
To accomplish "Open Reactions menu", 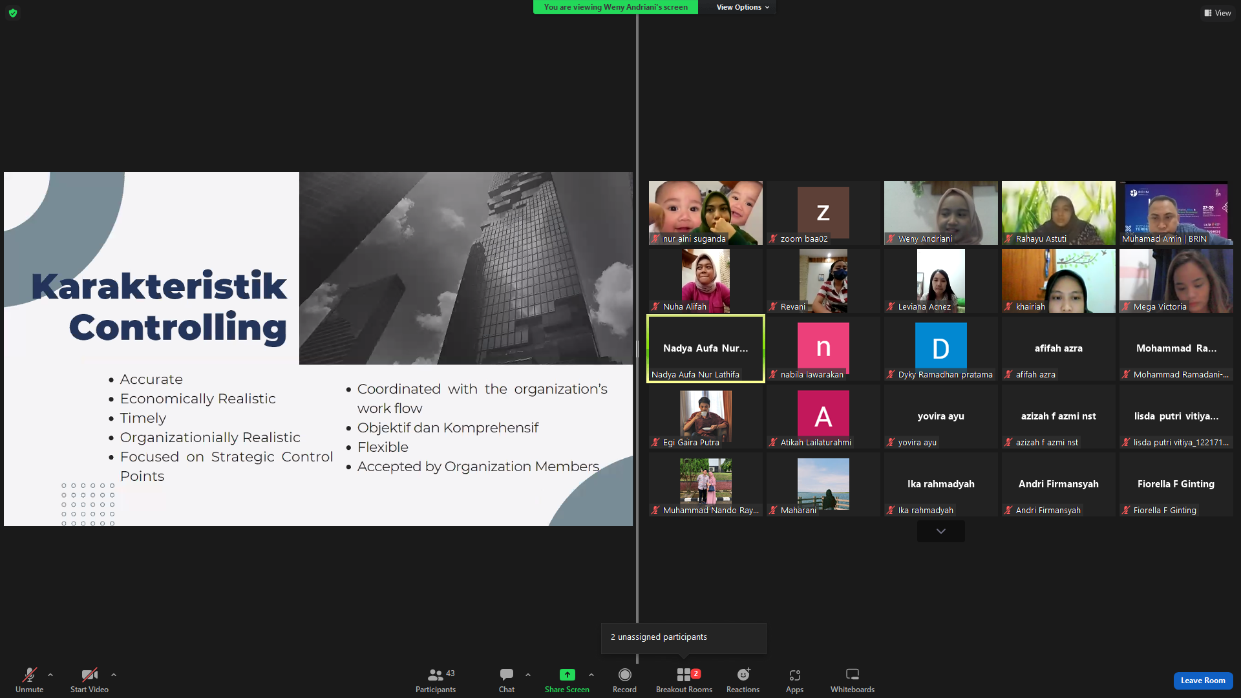I will [x=743, y=681].
